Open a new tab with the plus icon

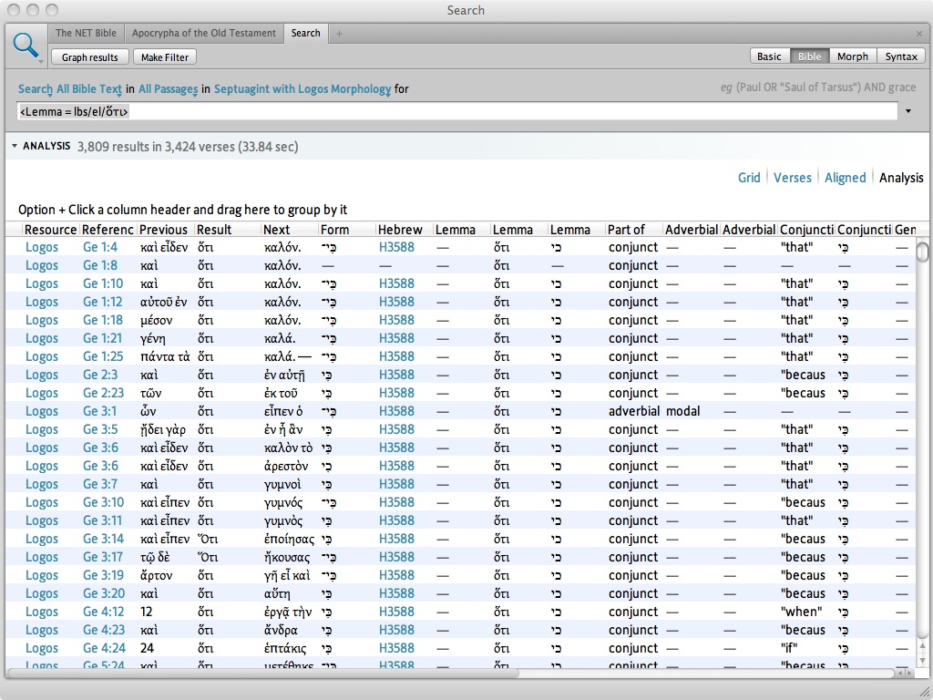pos(340,34)
